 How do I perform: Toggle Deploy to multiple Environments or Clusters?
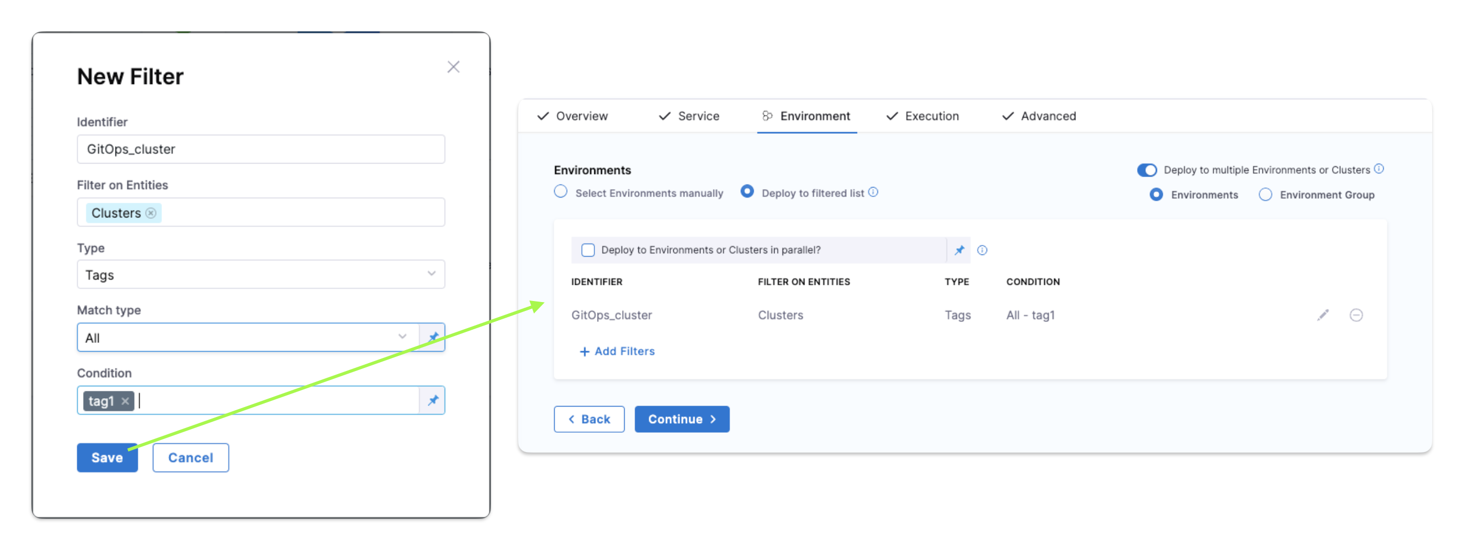point(1147,170)
